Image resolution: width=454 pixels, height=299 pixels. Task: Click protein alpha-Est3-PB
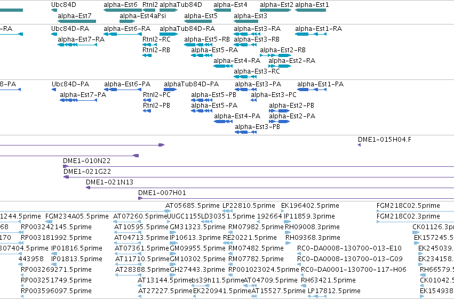[257, 127]
